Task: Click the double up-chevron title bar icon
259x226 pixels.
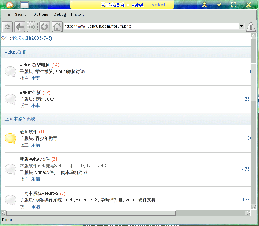Action: pyautogui.click(x=204, y=5)
